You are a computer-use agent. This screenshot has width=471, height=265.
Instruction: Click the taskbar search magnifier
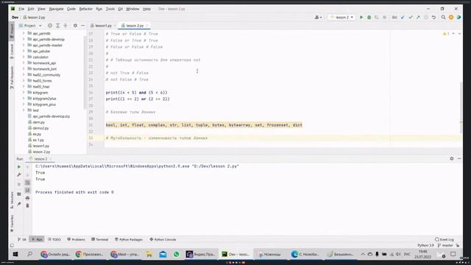coord(29,254)
